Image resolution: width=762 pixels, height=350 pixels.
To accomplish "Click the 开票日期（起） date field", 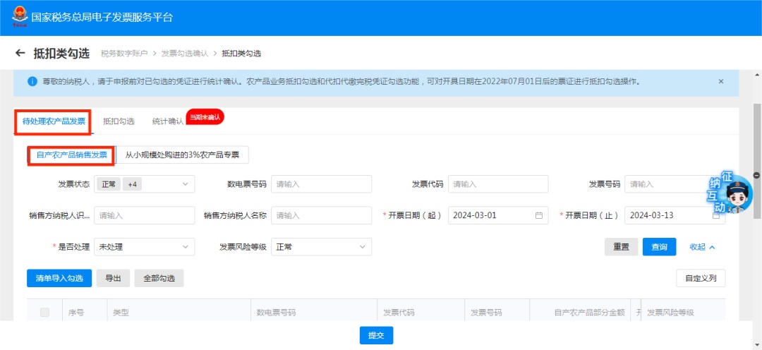I will tap(498, 215).
